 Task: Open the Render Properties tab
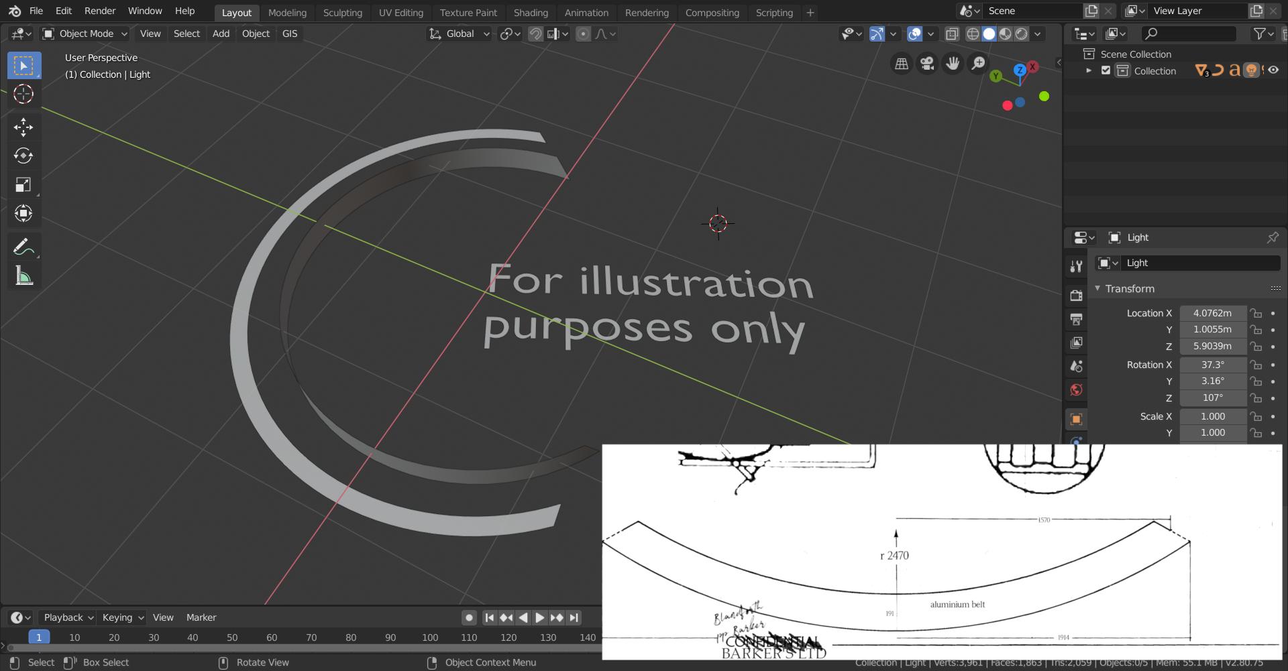coord(1076,295)
